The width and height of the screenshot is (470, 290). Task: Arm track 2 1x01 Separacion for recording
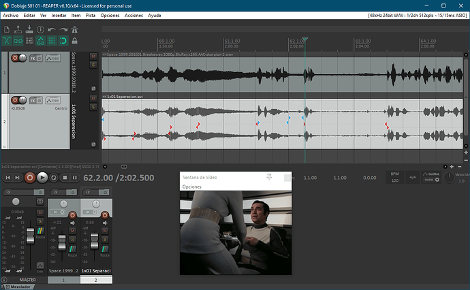pos(15,100)
